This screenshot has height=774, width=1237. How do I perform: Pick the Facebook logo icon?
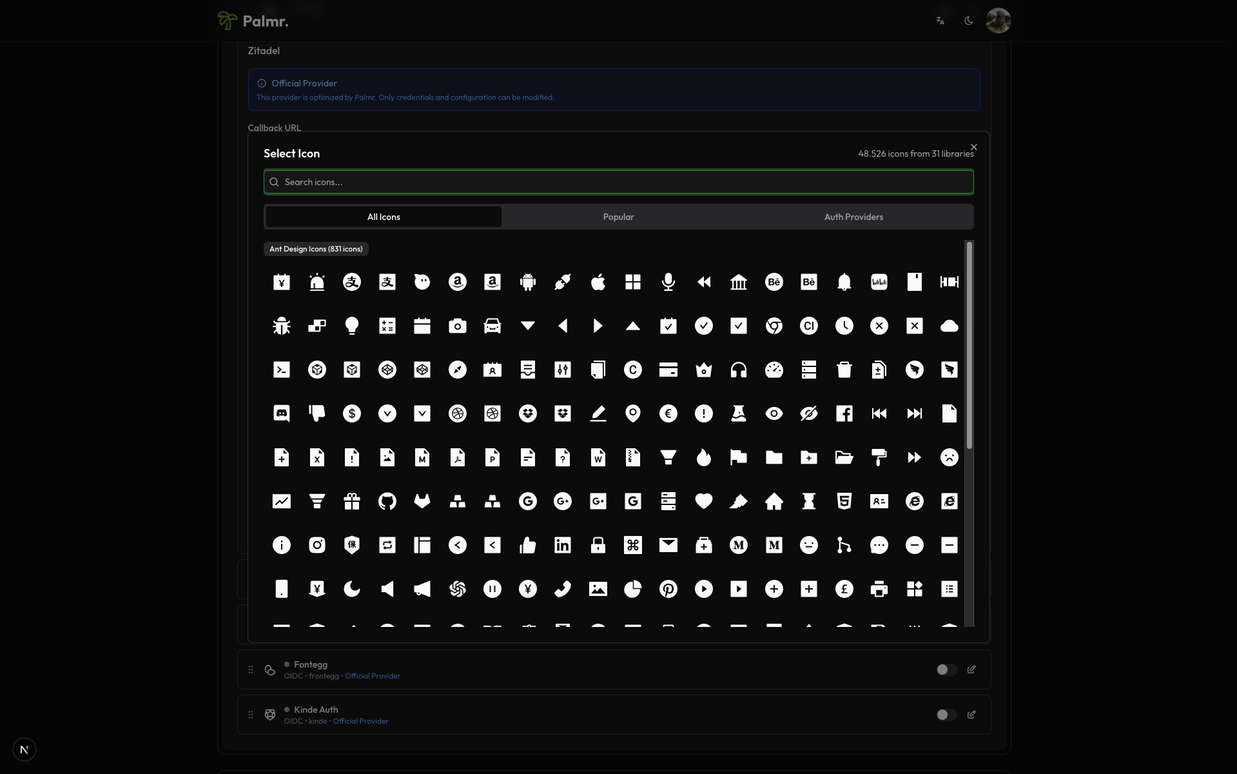coord(844,413)
